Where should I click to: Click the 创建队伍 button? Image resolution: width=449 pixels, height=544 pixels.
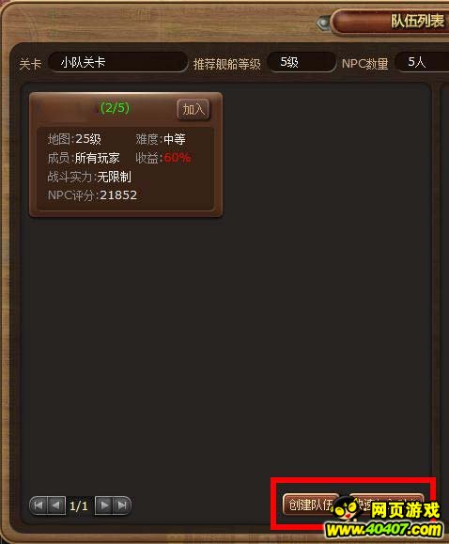(311, 505)
